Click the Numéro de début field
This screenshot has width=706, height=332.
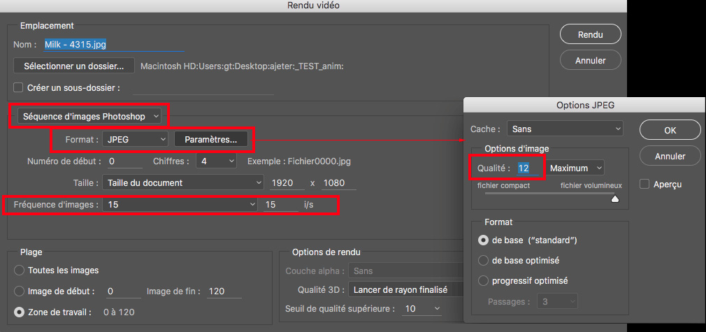[x=124, y=161]
